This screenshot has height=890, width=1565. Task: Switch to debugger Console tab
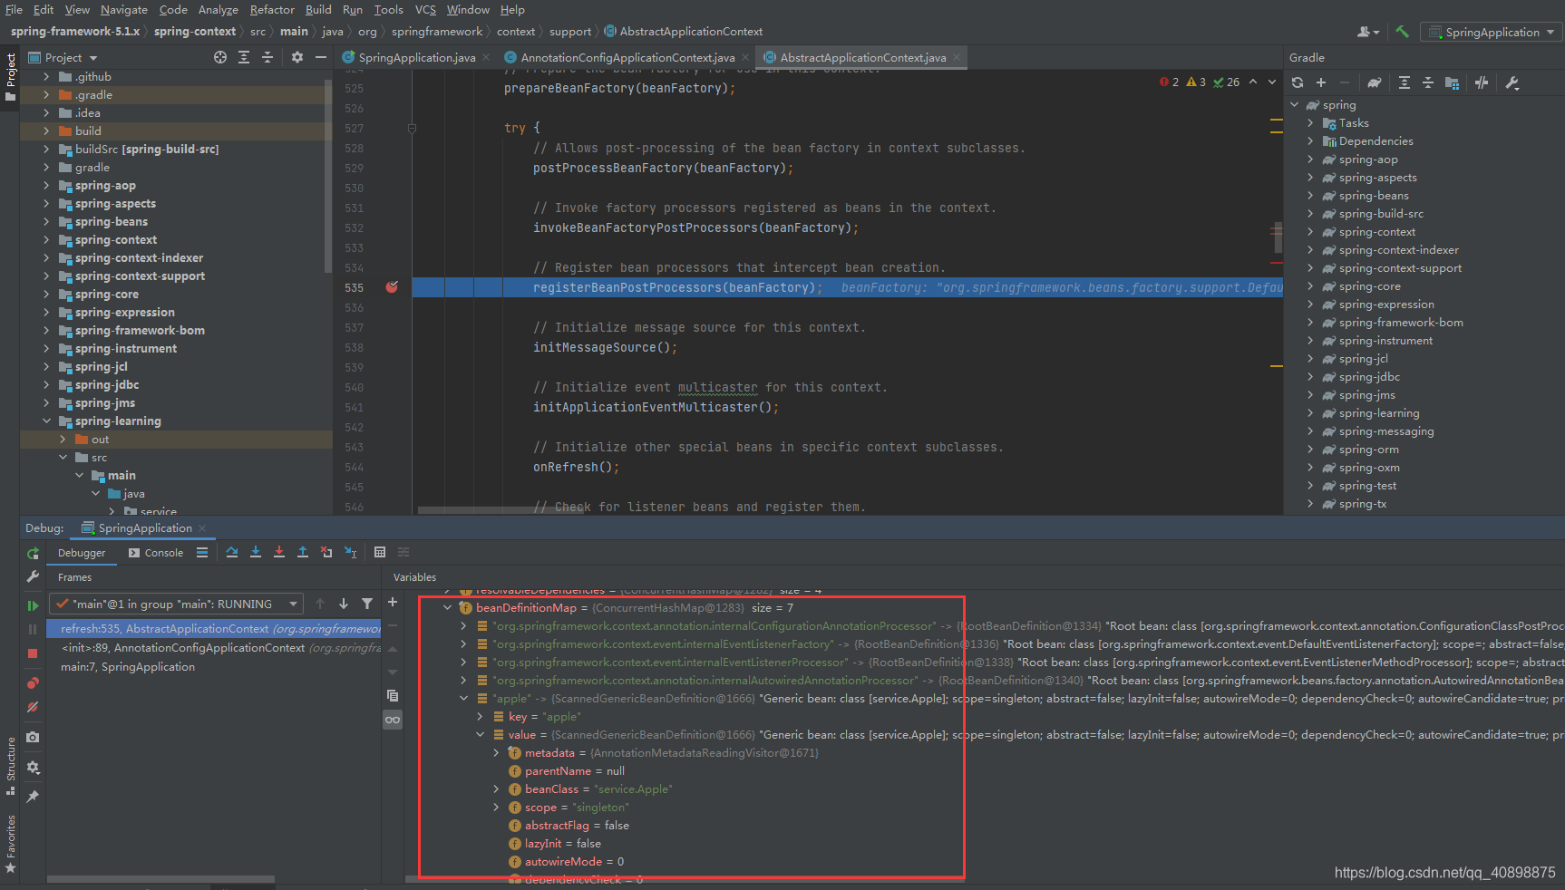(x=156, y=553)
